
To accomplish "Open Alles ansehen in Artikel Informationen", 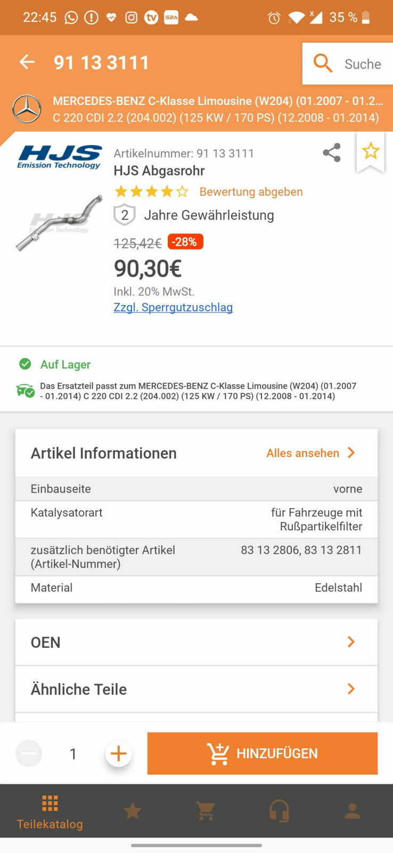I will tap(302, 453).
